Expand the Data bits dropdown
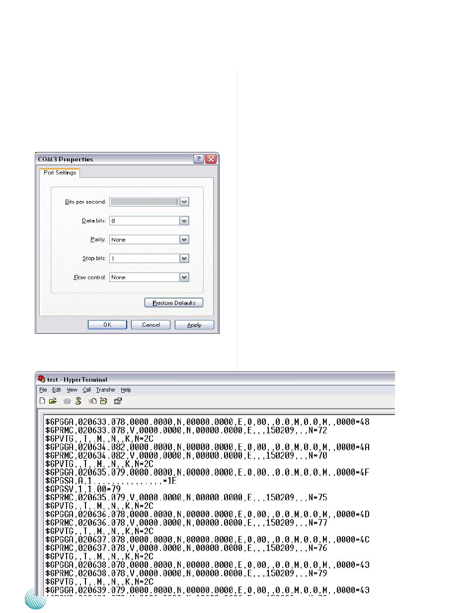 [x=184, y=220]
